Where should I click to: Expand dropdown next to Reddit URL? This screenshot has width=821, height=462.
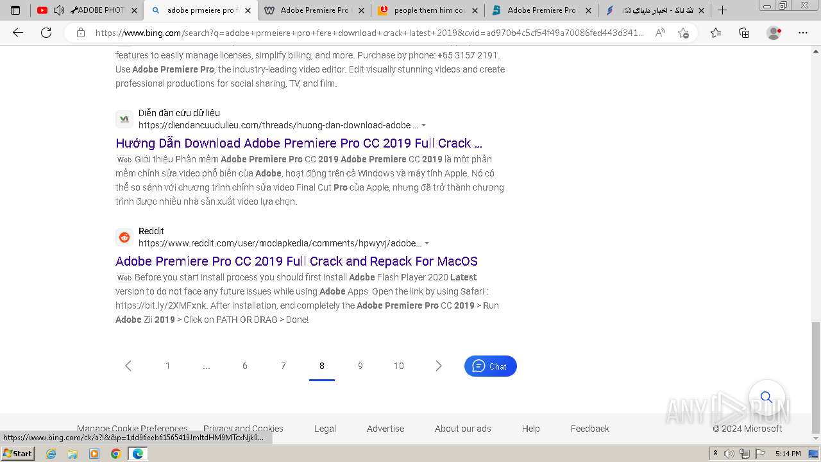(x=427, y=244)
